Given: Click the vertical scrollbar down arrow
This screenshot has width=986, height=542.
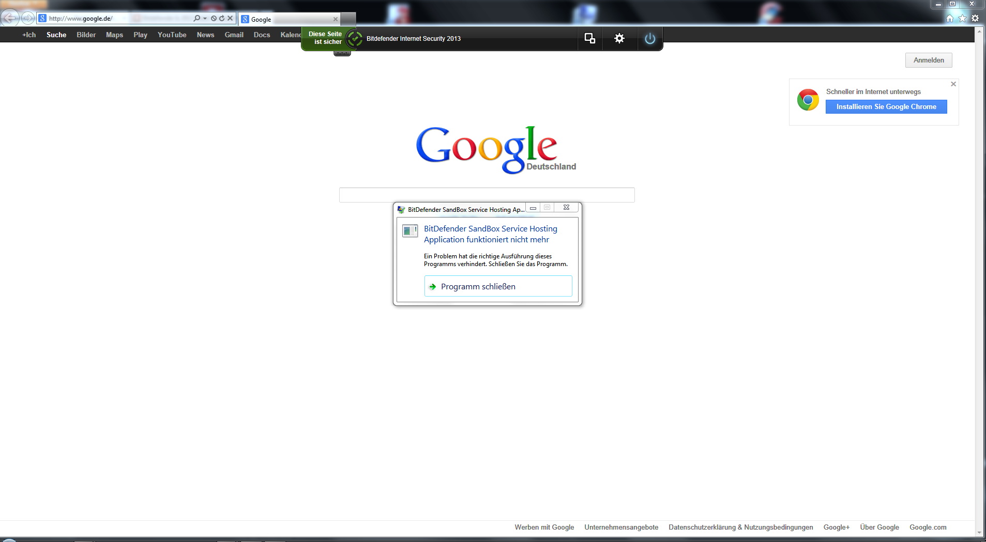Looking at the screenshot, I should [x=979, y=532].
